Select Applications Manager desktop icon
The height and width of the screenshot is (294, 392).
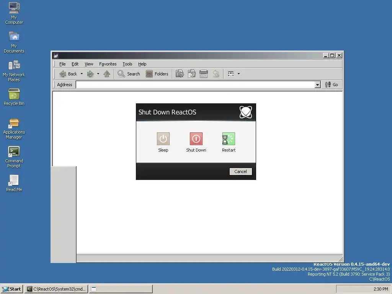[14, 128]
